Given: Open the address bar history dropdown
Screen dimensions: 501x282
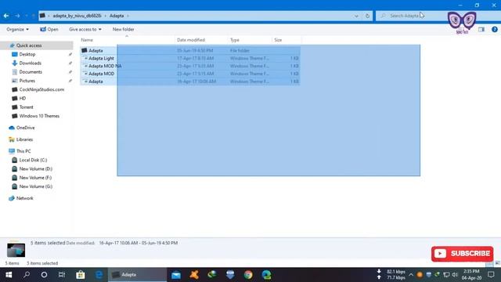Looking at the screenshot, I should [356, 16].
